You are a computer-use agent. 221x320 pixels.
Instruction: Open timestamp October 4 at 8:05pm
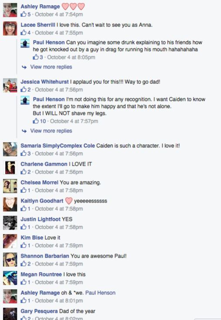pyautogui.click(x=71, y=57)
